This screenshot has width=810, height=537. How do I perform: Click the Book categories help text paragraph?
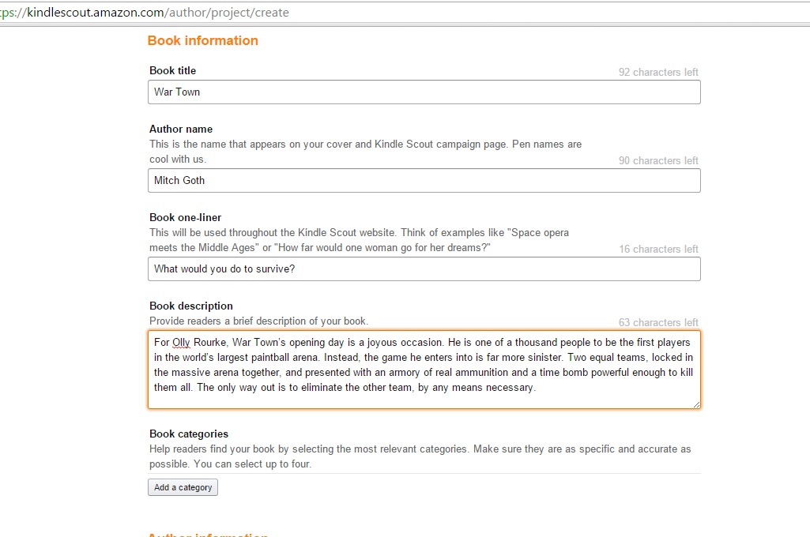click(420, 456)
